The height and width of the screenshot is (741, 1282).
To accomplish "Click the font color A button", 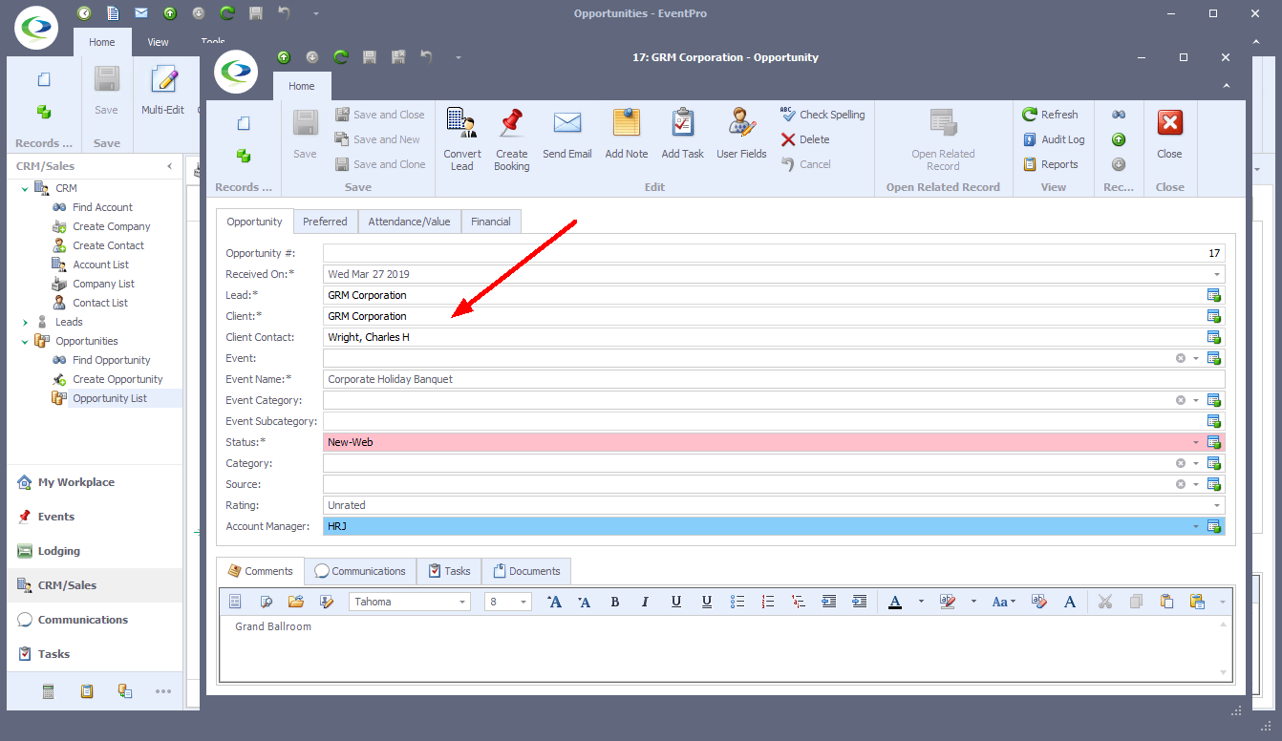I will coord(895,602).
